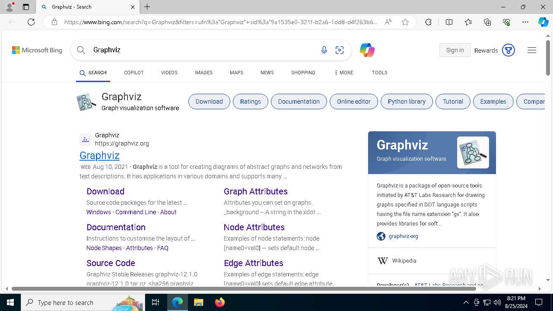This screenshot has height=311, width=553.
Task: Open Browser essentials icon
Action: (x=506, y=22)
